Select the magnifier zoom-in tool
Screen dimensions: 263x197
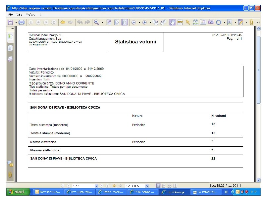[x=96, y=22]
